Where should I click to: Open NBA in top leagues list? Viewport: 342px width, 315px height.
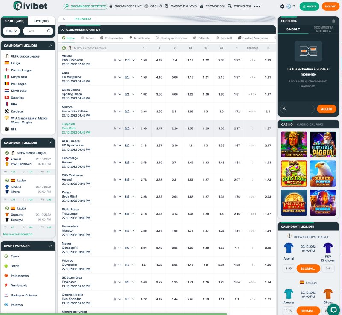(14, 104)
